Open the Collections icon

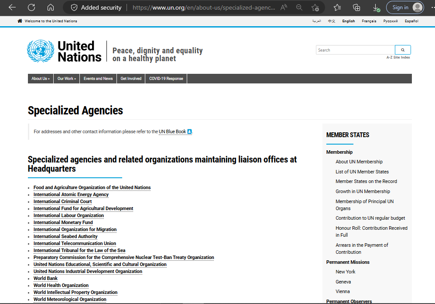pos(356,7)
